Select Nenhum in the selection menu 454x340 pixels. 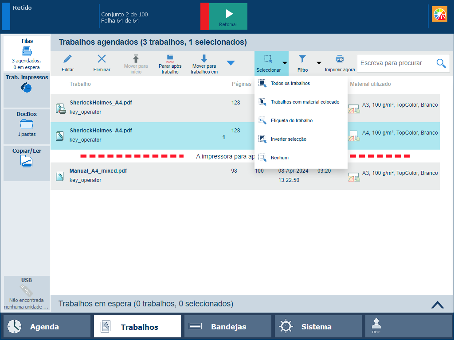(x=279, y=158)
